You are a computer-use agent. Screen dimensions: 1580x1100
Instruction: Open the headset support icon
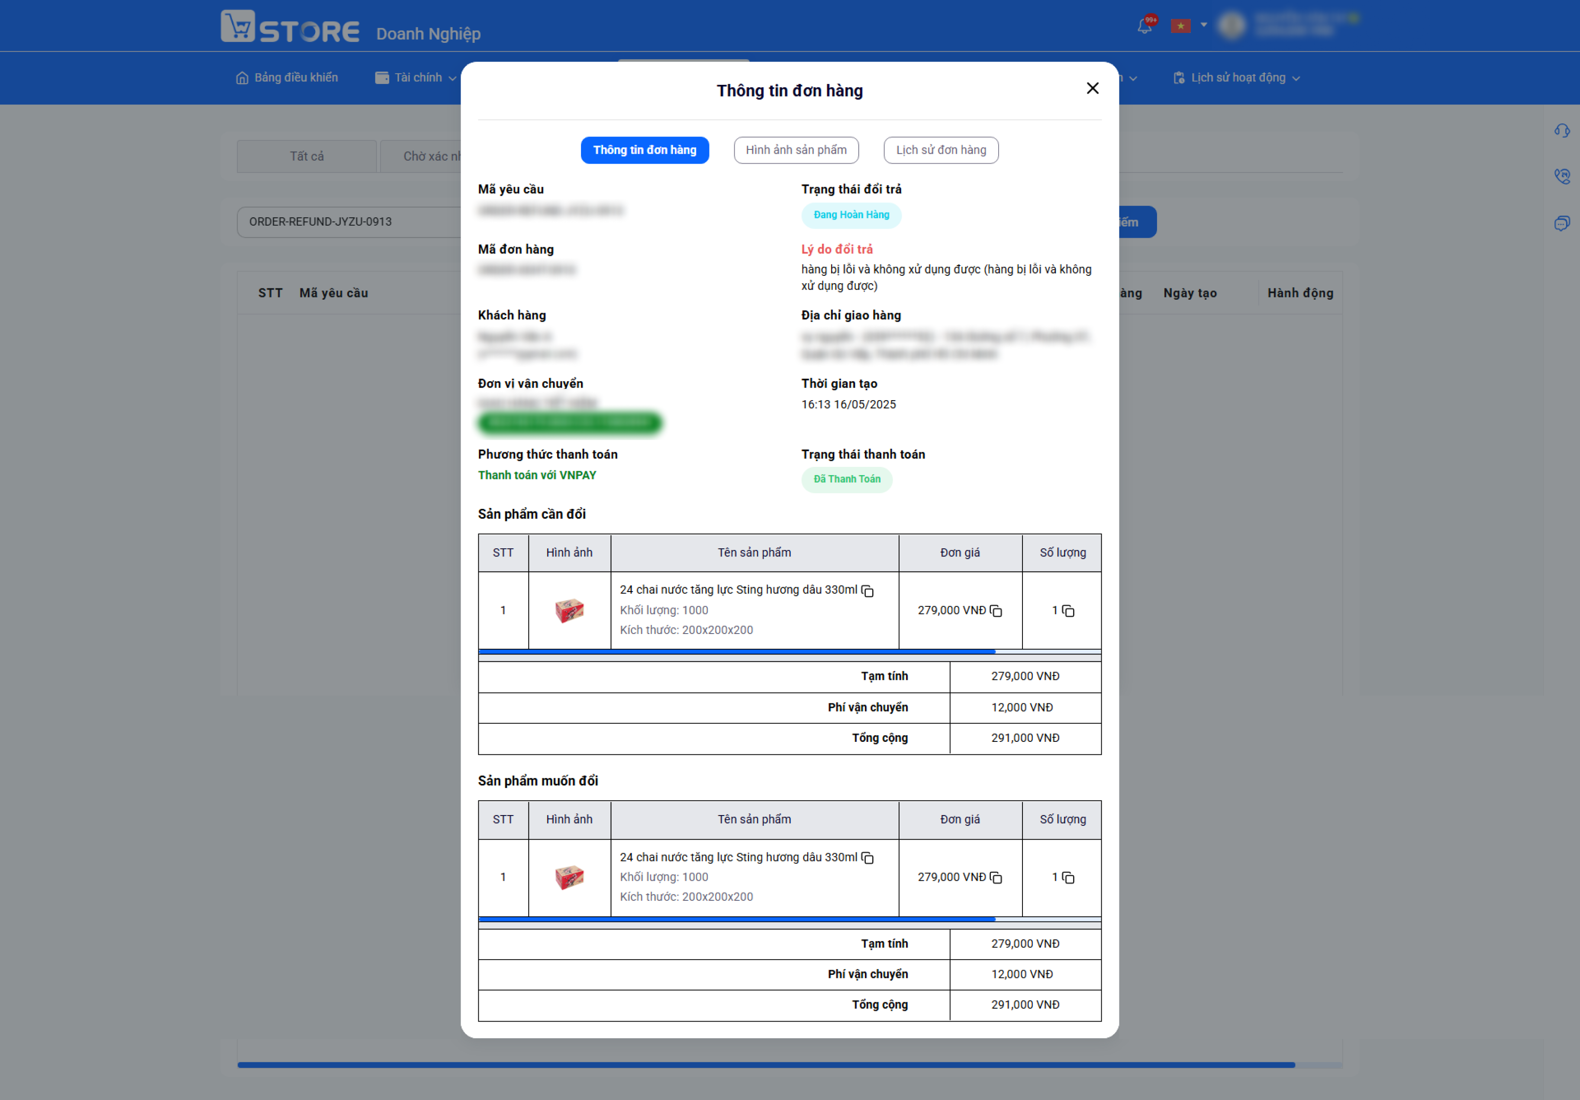coord(1561,131)
